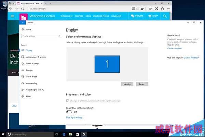Open WINDOWS PHONE nav item
The height and width of the screenshot is (137, 205).
(101, 16)
